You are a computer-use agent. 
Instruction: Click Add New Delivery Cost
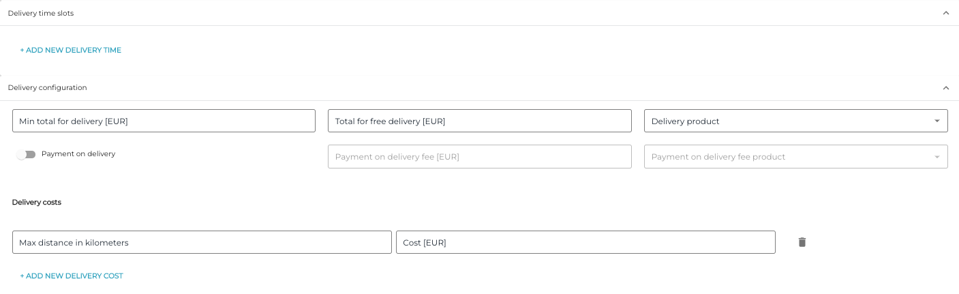coord(72,276)
